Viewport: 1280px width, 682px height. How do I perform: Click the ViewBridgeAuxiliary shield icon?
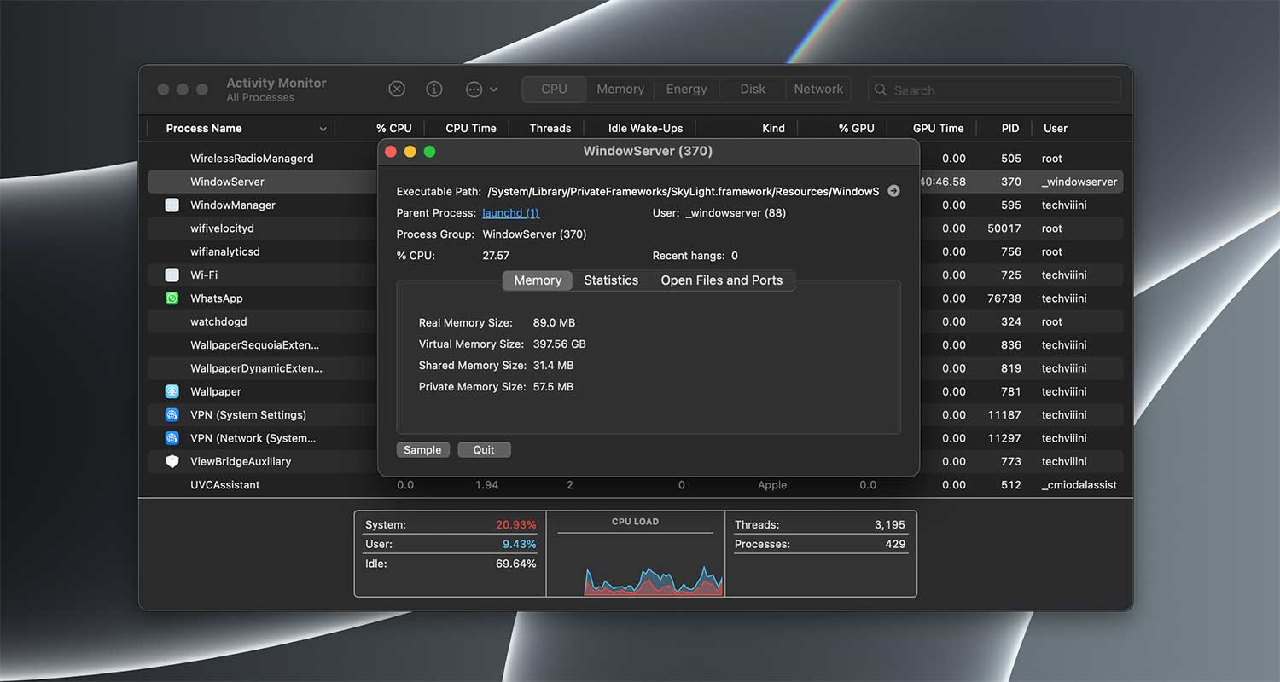tap(172, 461)
